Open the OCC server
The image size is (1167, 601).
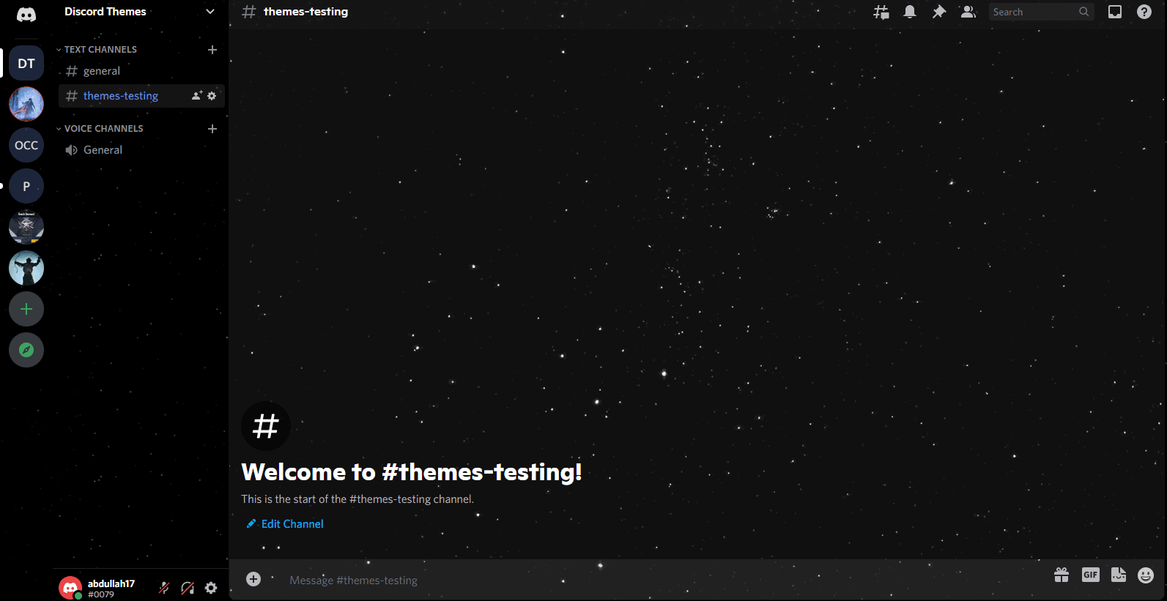pos(26,145)
